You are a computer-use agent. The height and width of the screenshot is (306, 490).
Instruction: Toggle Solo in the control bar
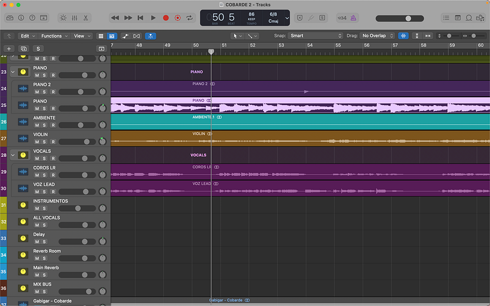tap(322, 18)
